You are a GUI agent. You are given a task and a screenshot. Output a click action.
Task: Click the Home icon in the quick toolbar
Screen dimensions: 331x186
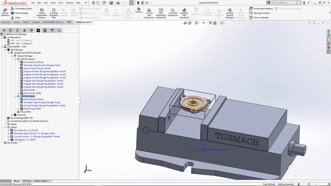click(94, 3)
